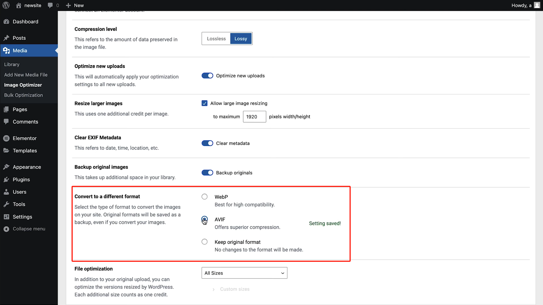The width and height of the screenshot is (543, 305).
Task: Uncheck Allow large image resizing
Action: [204, 103]
